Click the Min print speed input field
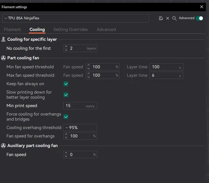This screenshot has width=209, height=183. point(80,106)
